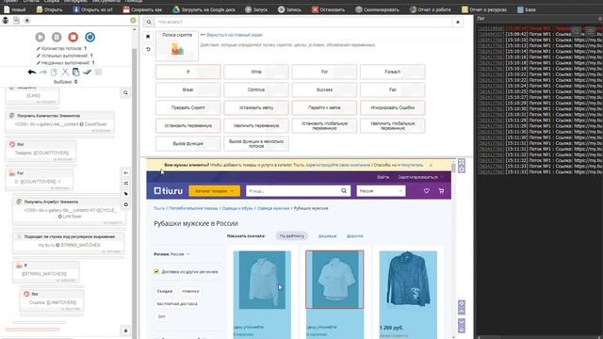Open the Россия region dropdown
The width and height of the screenshot is (603, 339).
click(x=381, y=191)
